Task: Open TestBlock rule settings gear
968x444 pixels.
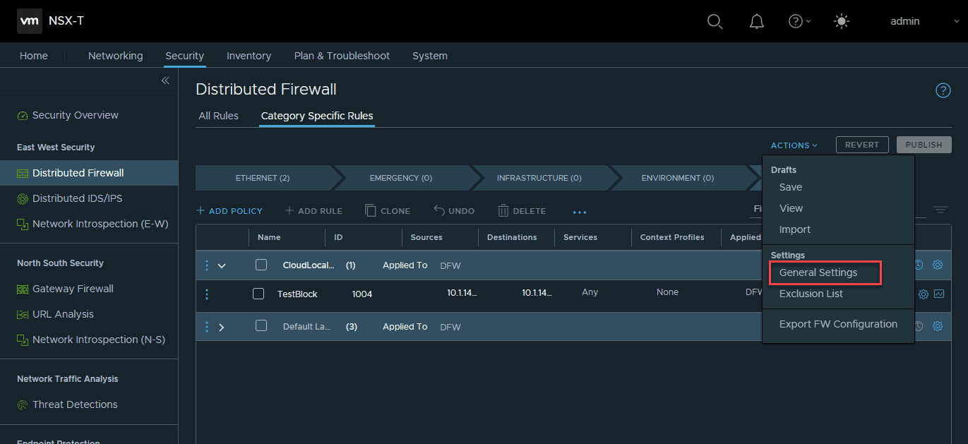Action: (x=923, y=294)
